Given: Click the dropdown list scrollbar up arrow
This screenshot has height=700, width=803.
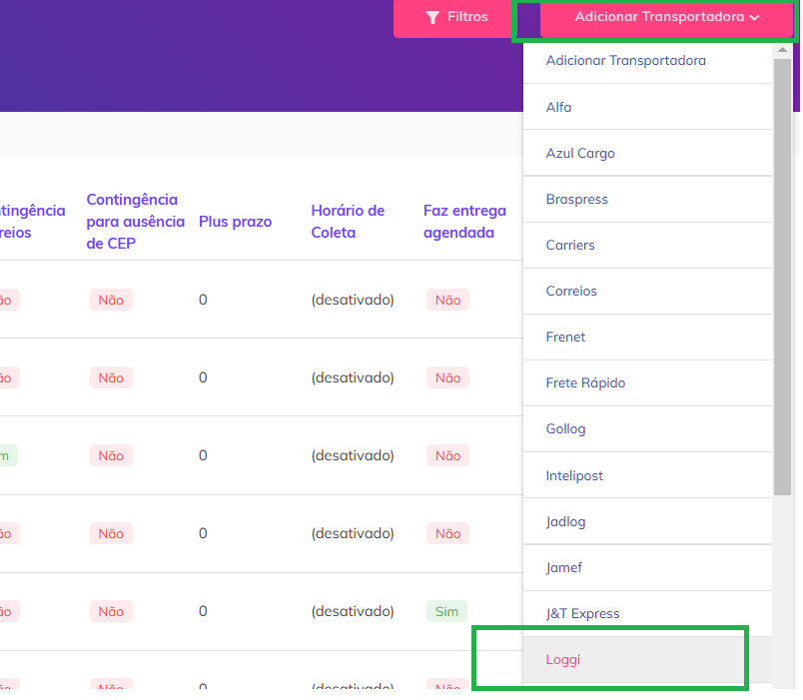Looking at the screenshot, I should point(782,50).
